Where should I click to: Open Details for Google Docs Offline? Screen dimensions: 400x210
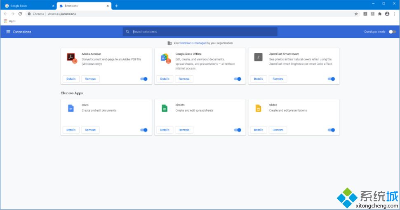[x=165, y=79]
